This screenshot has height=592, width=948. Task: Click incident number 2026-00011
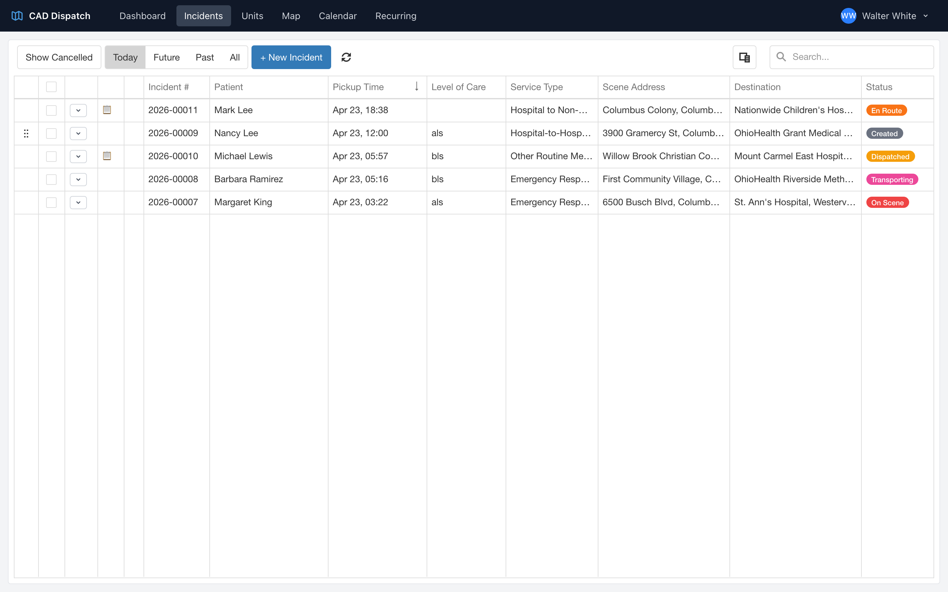tap(173, 110)
